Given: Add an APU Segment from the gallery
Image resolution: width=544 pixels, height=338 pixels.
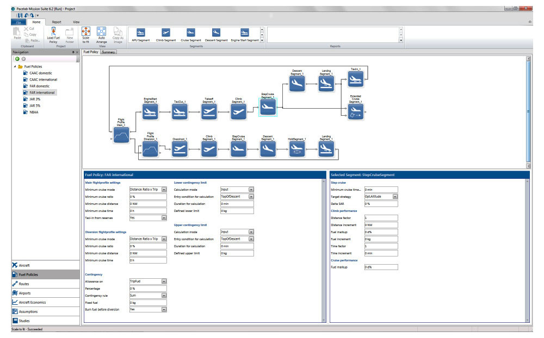Looking at the screenshot, I should [x=140, y=35].
